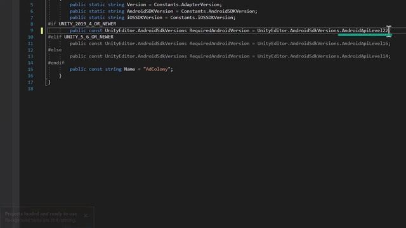The width and height of the screenshot is (406, 228).
Task: Click the Name constant on line 15
Action: tap(129, 69)
